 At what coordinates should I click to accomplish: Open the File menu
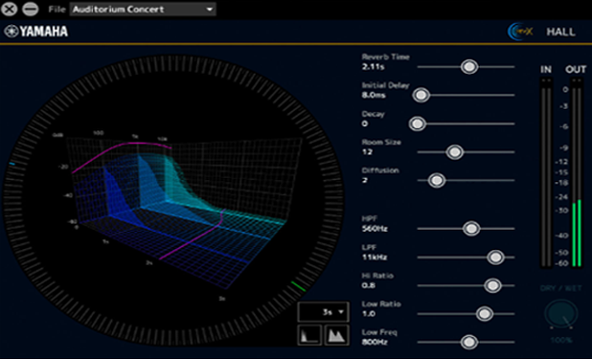pos(57,10)
